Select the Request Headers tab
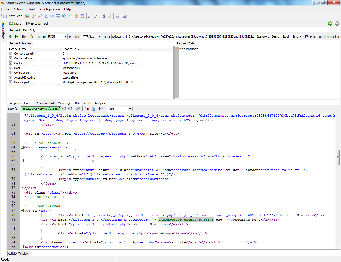341x262 pixels. pos(21,43)
